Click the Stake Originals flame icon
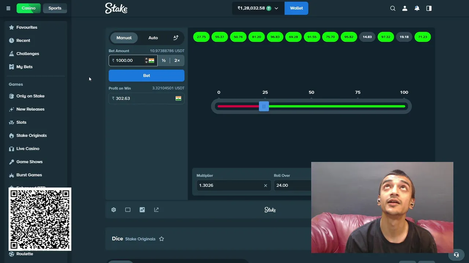Screen dimensions: 469x263 pyautogui.click(x=11, y=136)
